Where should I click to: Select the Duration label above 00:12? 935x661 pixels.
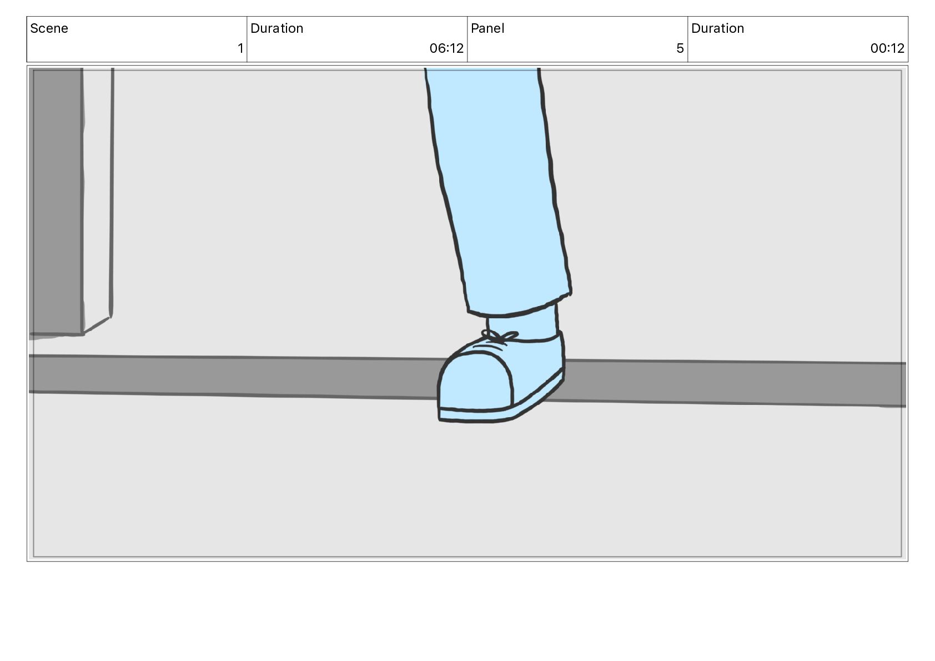coord(718,28)
